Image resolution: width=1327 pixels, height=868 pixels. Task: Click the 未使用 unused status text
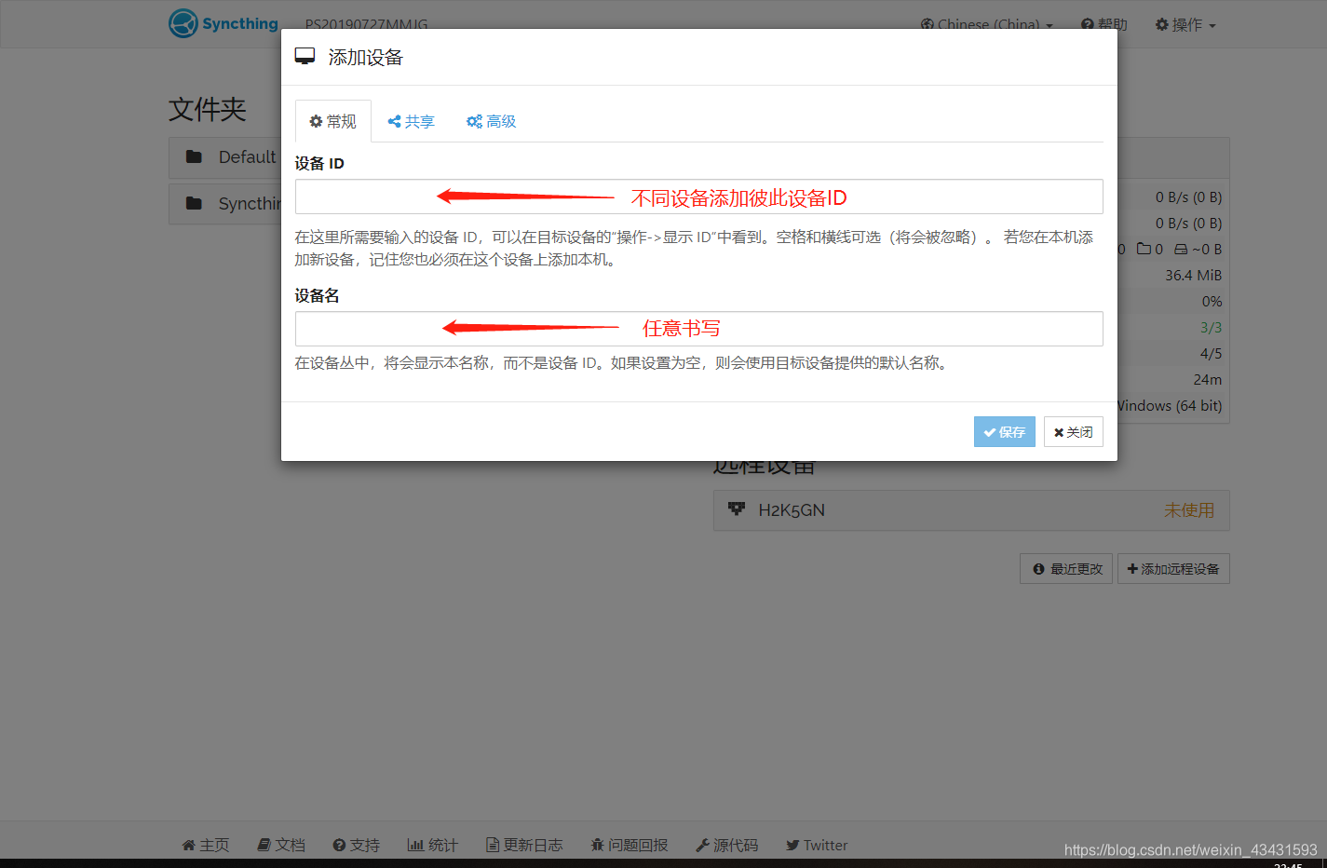[x=1189, y=510]
